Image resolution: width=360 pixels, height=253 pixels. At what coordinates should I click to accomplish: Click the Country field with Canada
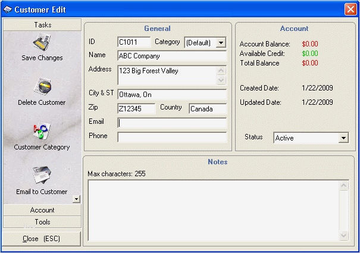208,109
